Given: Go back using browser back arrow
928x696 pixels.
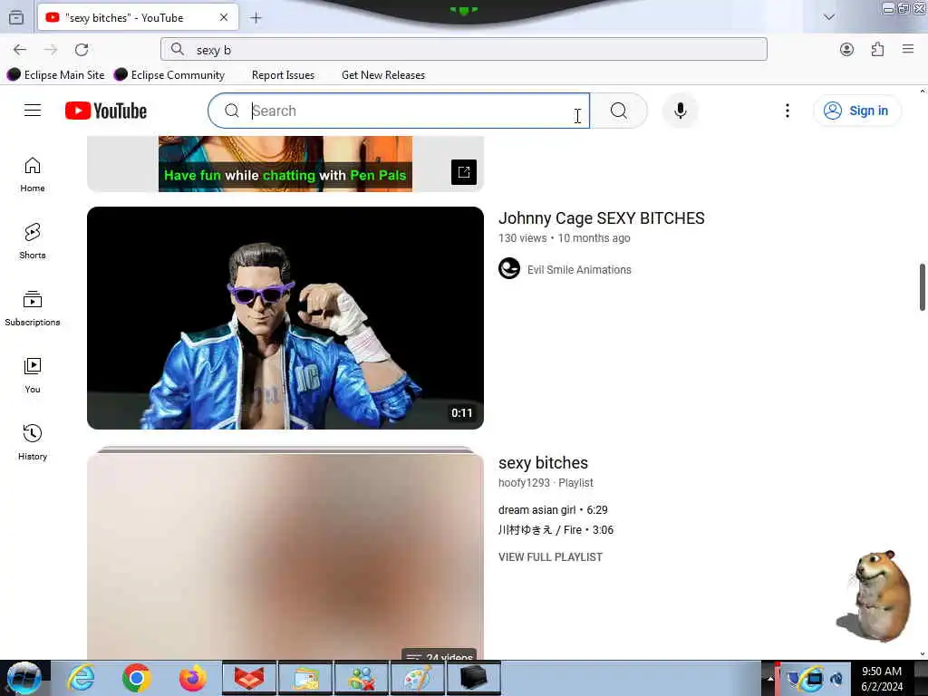Looking at the screenshot, I should coord(20,50).
